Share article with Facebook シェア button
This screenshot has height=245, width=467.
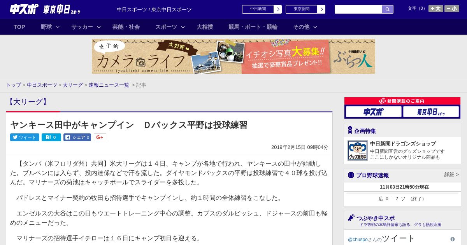[x=77, y=137]
